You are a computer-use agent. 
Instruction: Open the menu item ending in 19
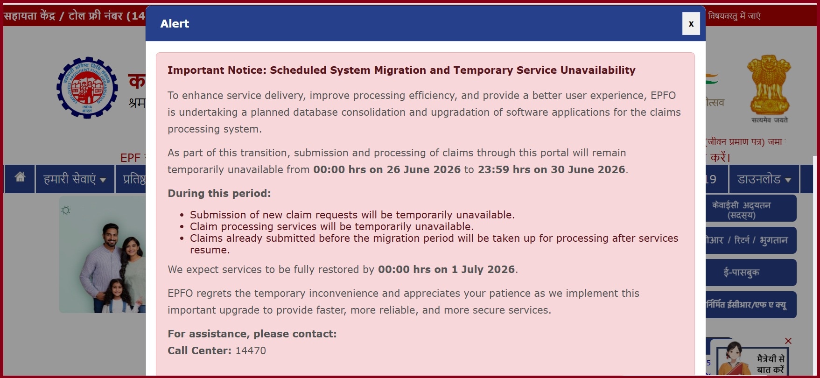[x=716, y=179]
